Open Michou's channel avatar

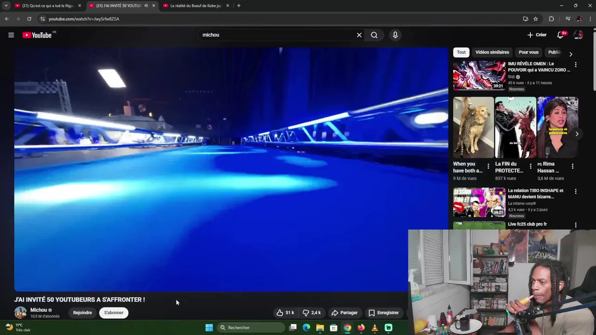[x=20, y=313]
